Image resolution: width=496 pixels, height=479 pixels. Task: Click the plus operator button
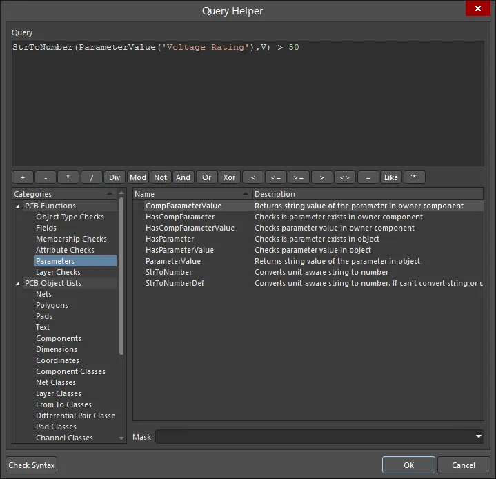(x=23, y=177)
